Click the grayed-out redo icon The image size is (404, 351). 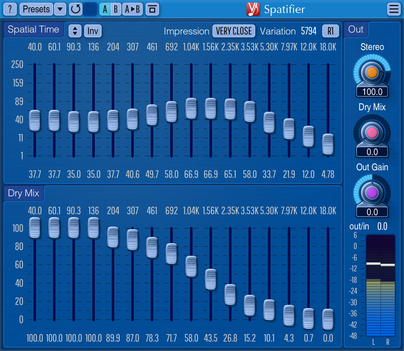click(x=90, y=9)
